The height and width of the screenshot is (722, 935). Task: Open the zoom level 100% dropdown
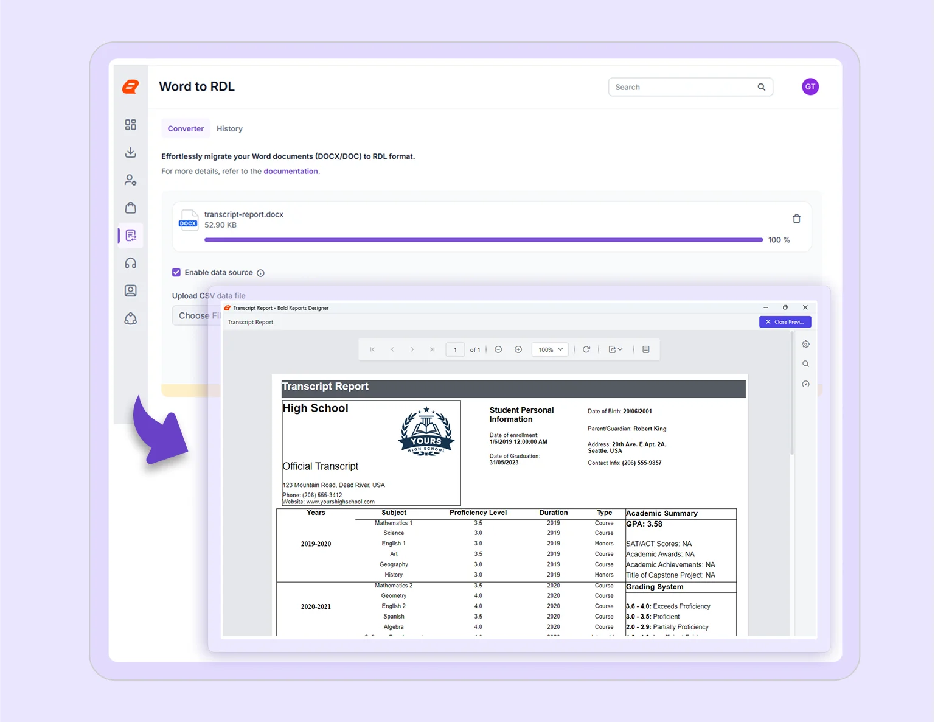point(549,349)
